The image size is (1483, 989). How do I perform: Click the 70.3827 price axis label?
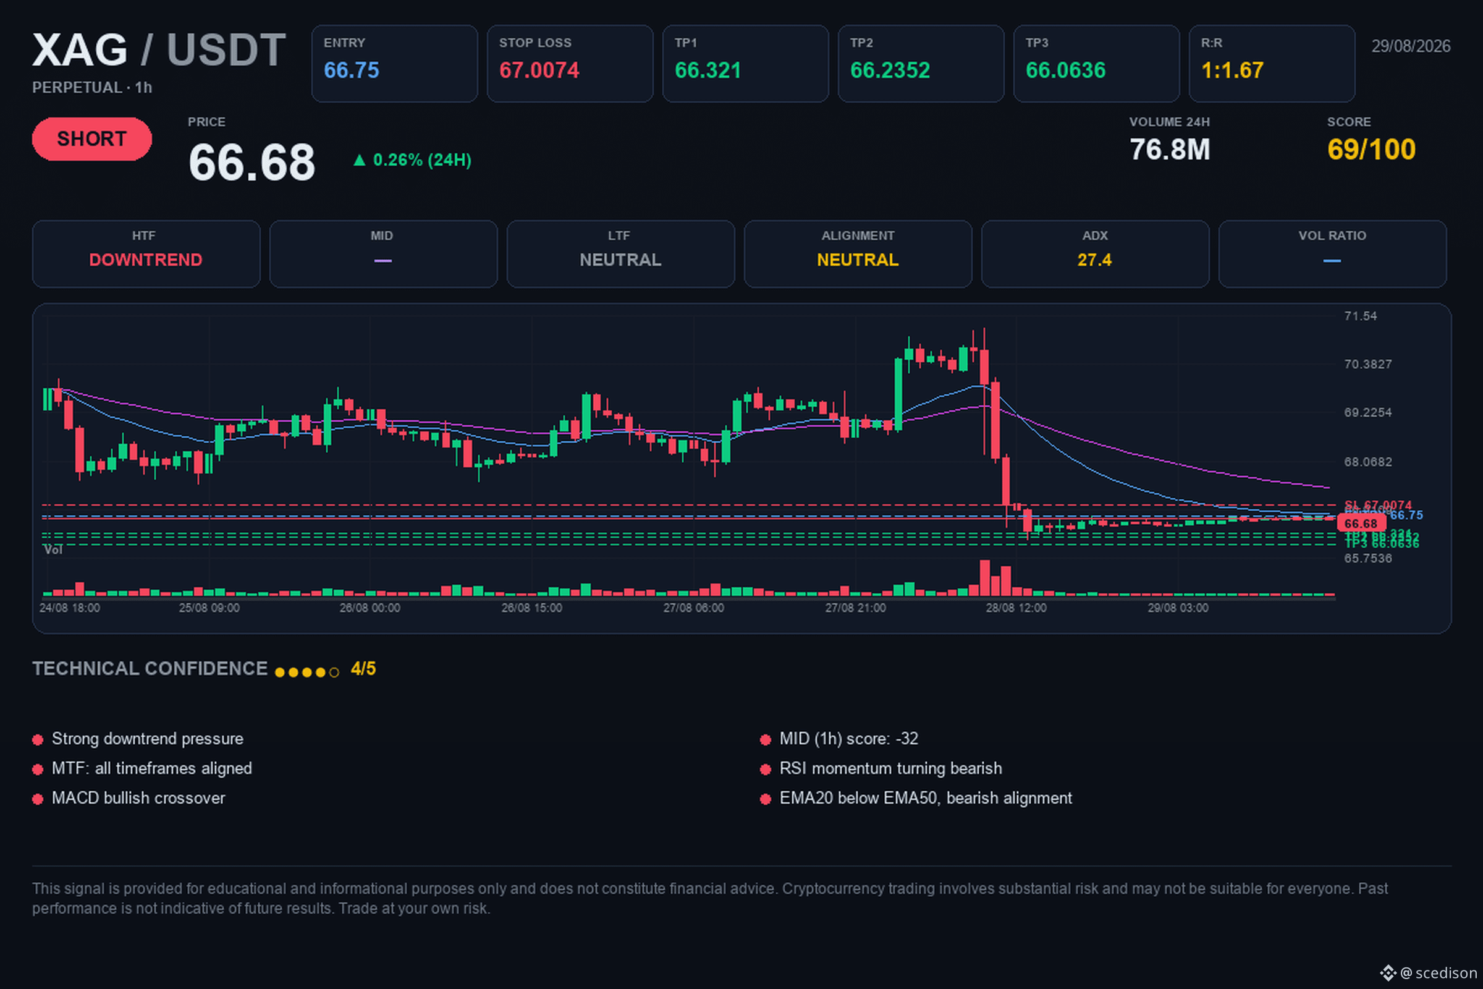coord(1367,364)
